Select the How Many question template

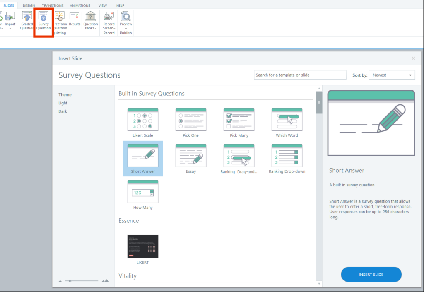click(143, 195)
